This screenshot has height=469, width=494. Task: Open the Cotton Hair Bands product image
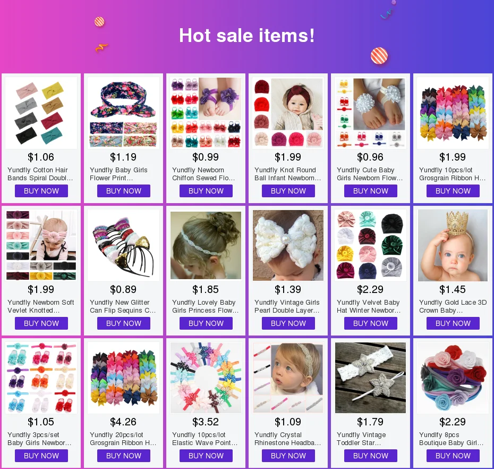pyautogui.click(x=41, y=113)
